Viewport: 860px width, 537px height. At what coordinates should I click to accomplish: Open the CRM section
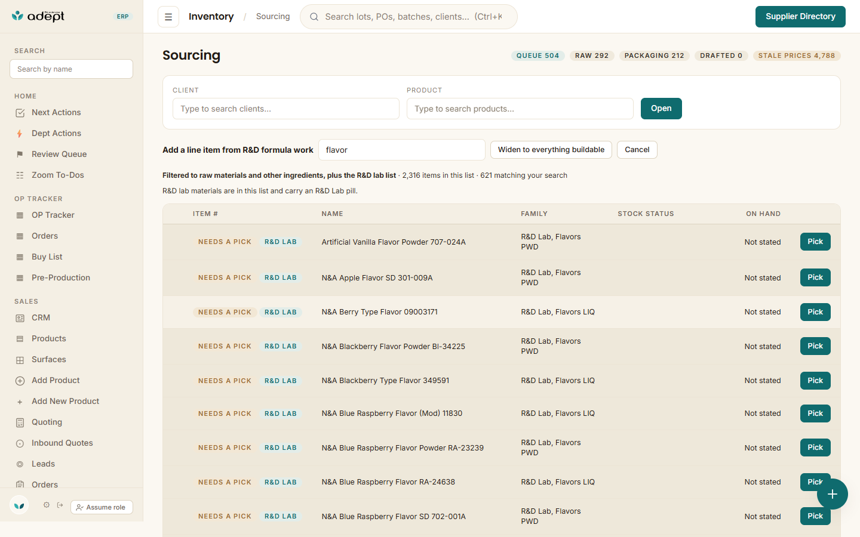point(41,317)
